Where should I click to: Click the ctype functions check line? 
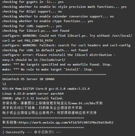[x=48, y=21]
